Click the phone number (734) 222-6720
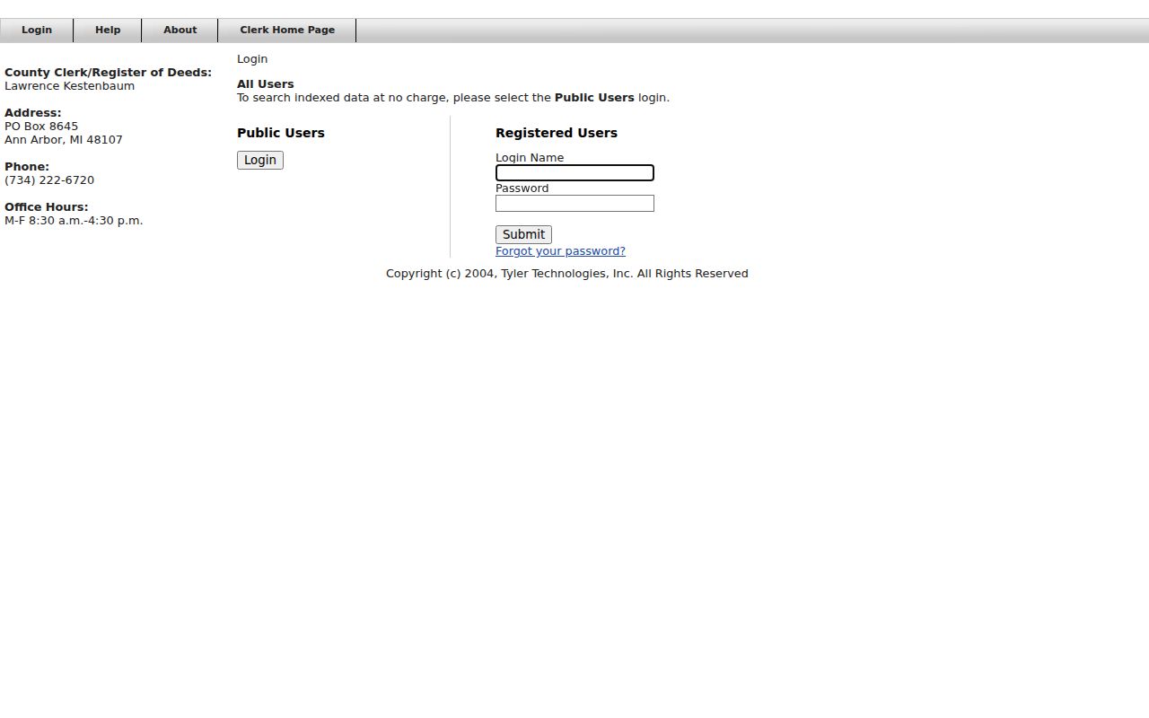Viewport: 1149px width, 718px height. coord(49,180)
